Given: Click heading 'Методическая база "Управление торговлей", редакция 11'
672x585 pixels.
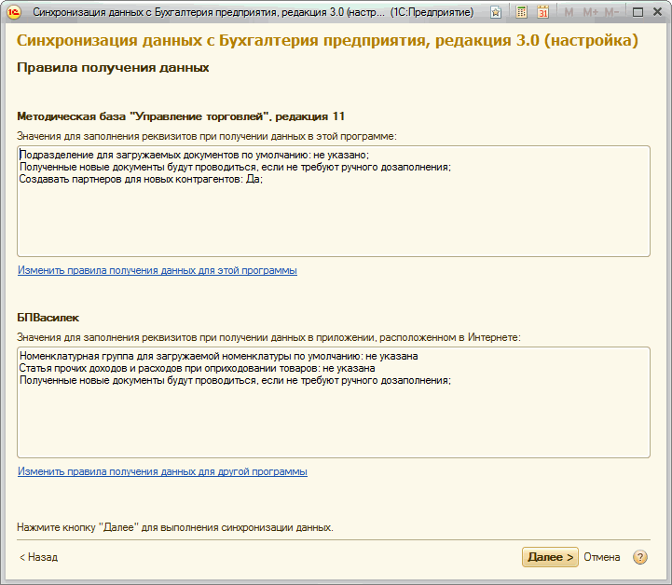Looking at the screenshot, I should point(181,116).
